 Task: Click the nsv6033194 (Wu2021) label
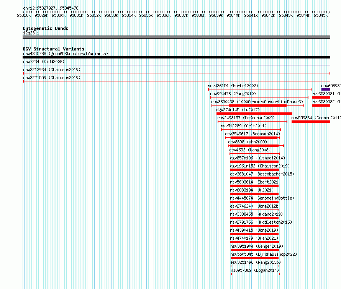[252, 190]
